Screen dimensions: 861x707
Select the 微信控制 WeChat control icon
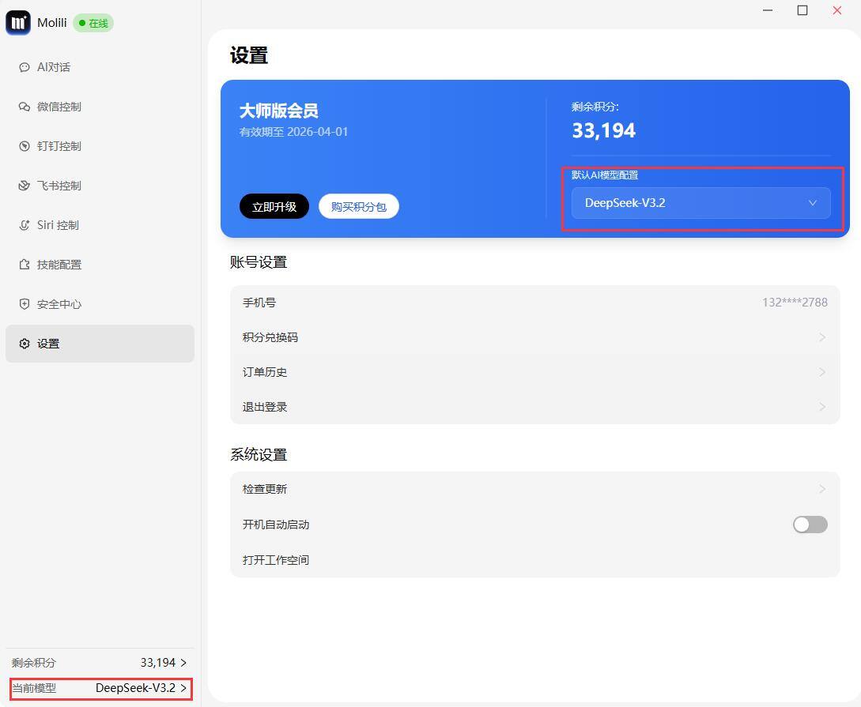click(24, 107)
